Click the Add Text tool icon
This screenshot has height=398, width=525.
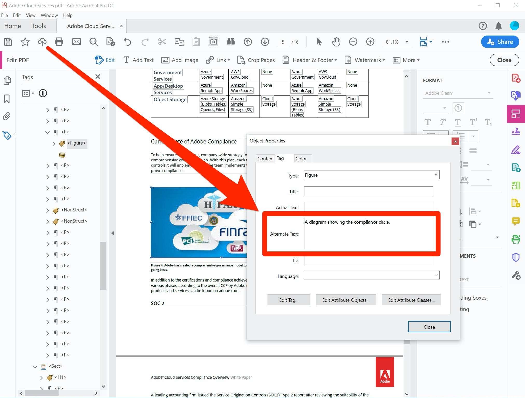138,60
